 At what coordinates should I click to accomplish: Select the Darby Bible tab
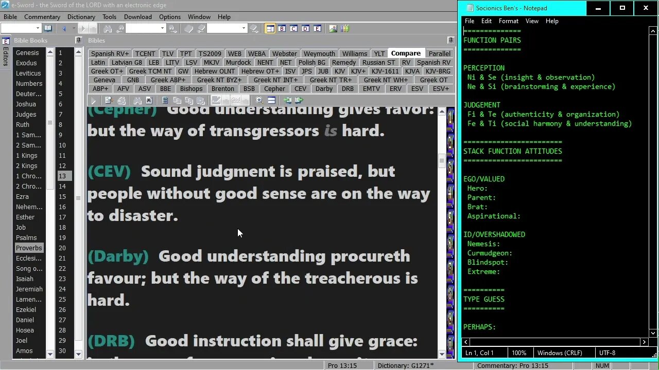(324, 88)
